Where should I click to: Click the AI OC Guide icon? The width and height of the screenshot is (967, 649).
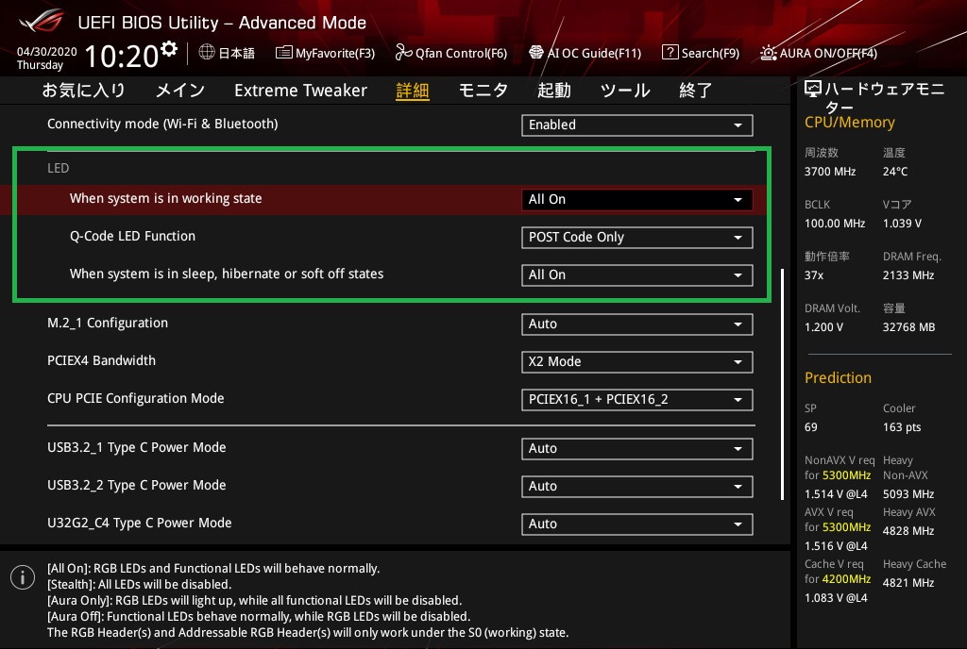[536, 52]
